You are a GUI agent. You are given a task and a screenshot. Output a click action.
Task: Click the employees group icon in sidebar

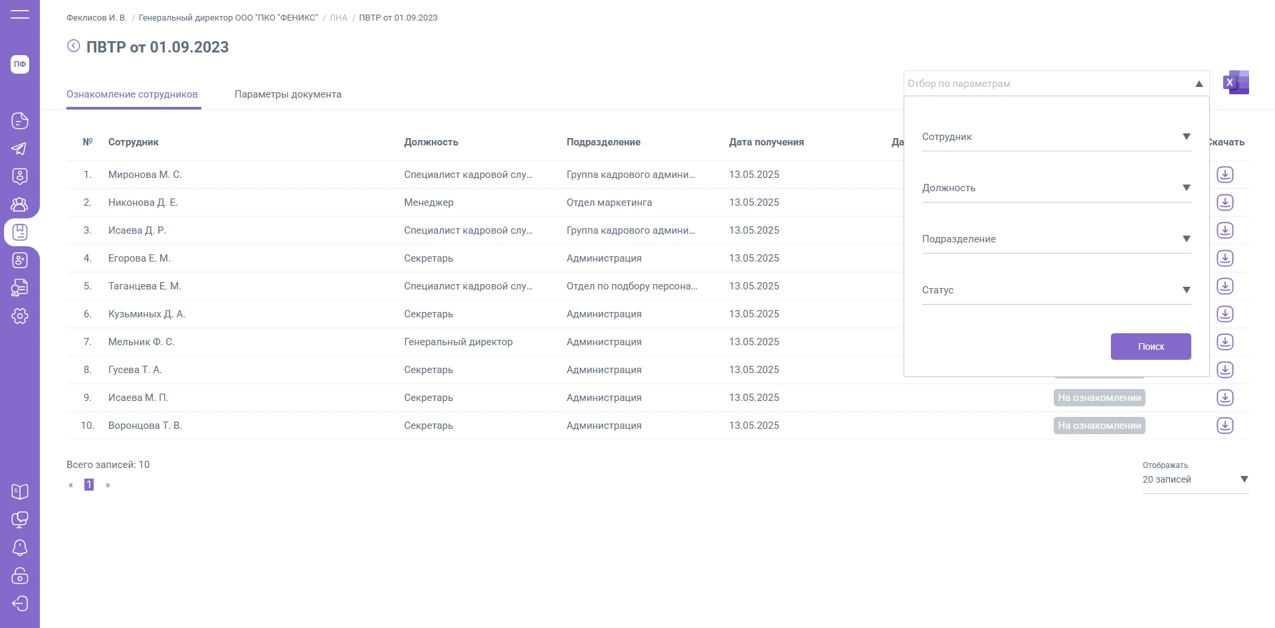pyautogui.click(x=20, y=204)
